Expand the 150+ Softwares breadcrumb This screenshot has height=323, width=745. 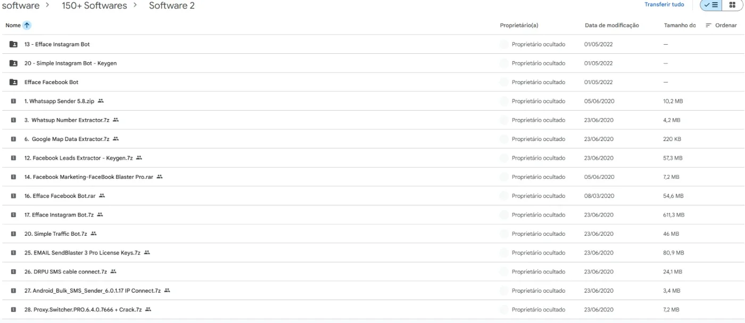coord(101,5)
